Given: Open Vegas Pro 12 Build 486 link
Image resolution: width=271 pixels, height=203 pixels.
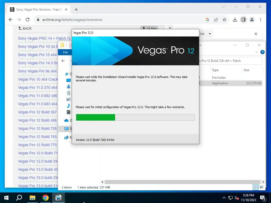Looking at the screenshot, I should point(37,120).
